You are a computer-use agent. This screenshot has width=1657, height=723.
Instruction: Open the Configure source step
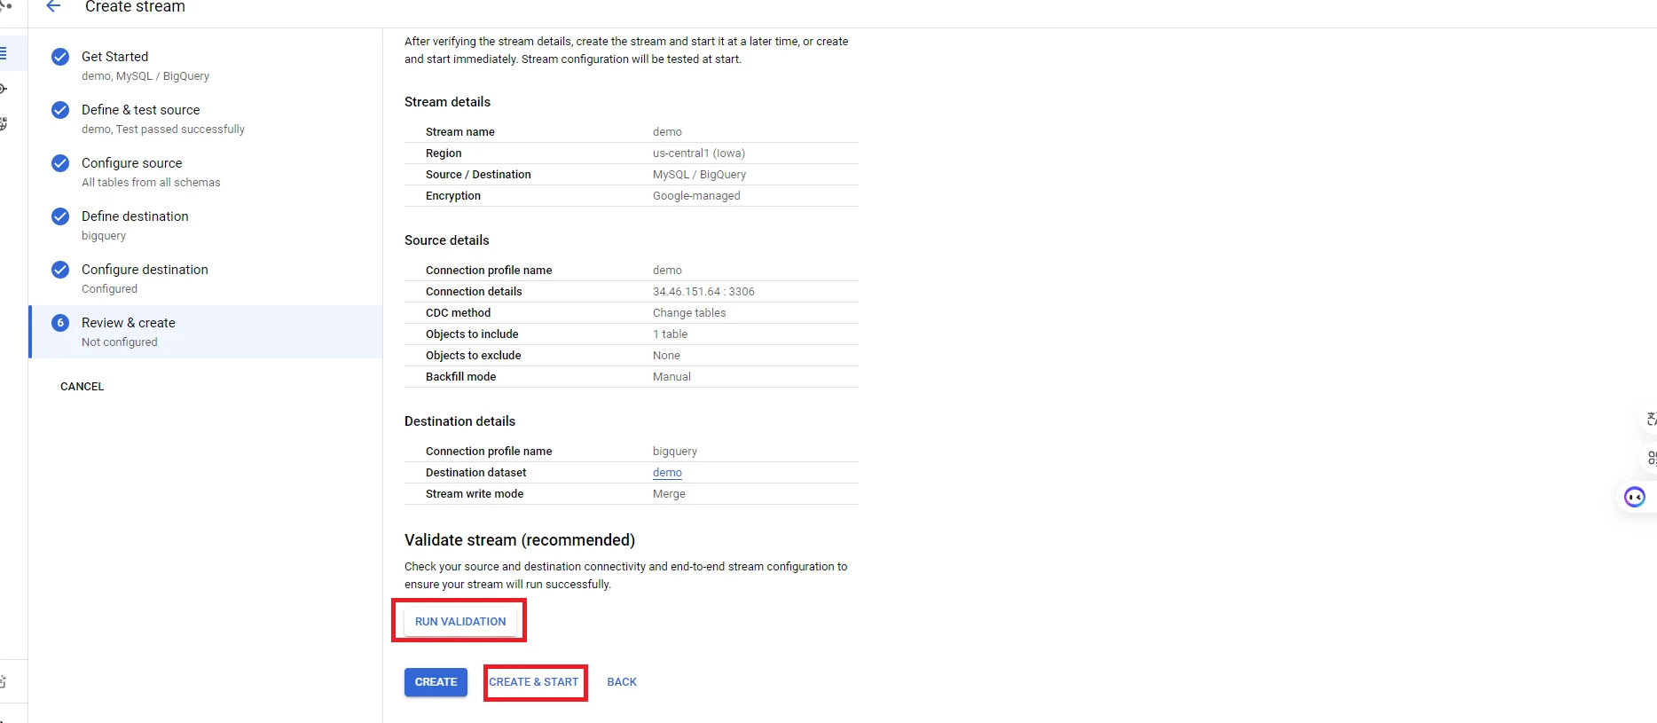pos(131,163)
